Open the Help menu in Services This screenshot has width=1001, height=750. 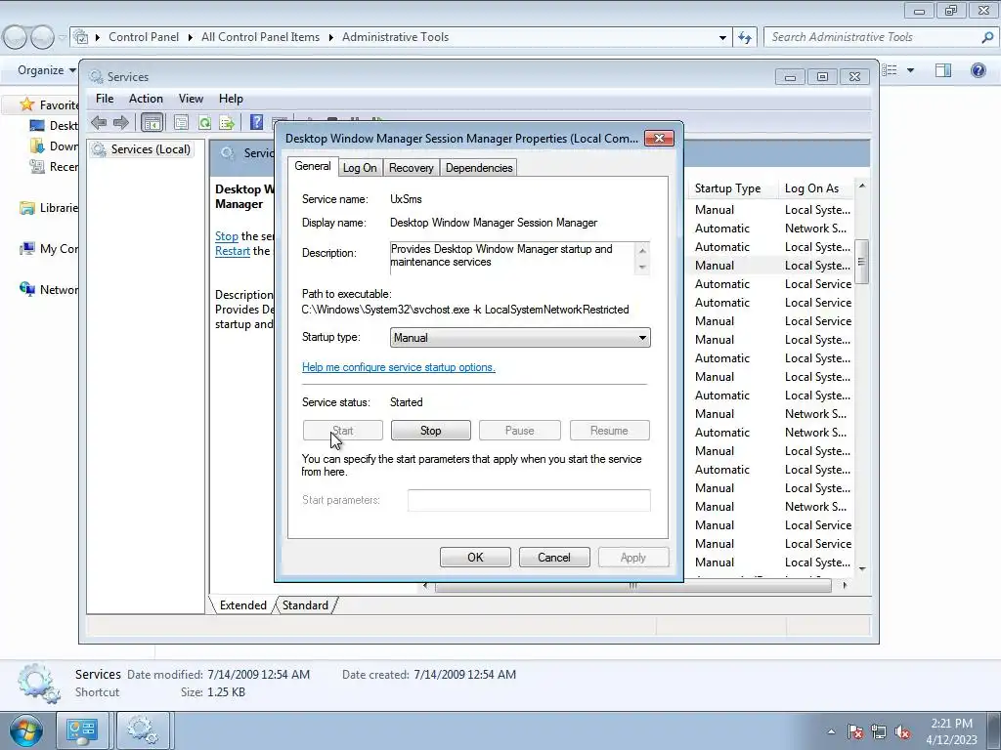[x=231, y=99]
